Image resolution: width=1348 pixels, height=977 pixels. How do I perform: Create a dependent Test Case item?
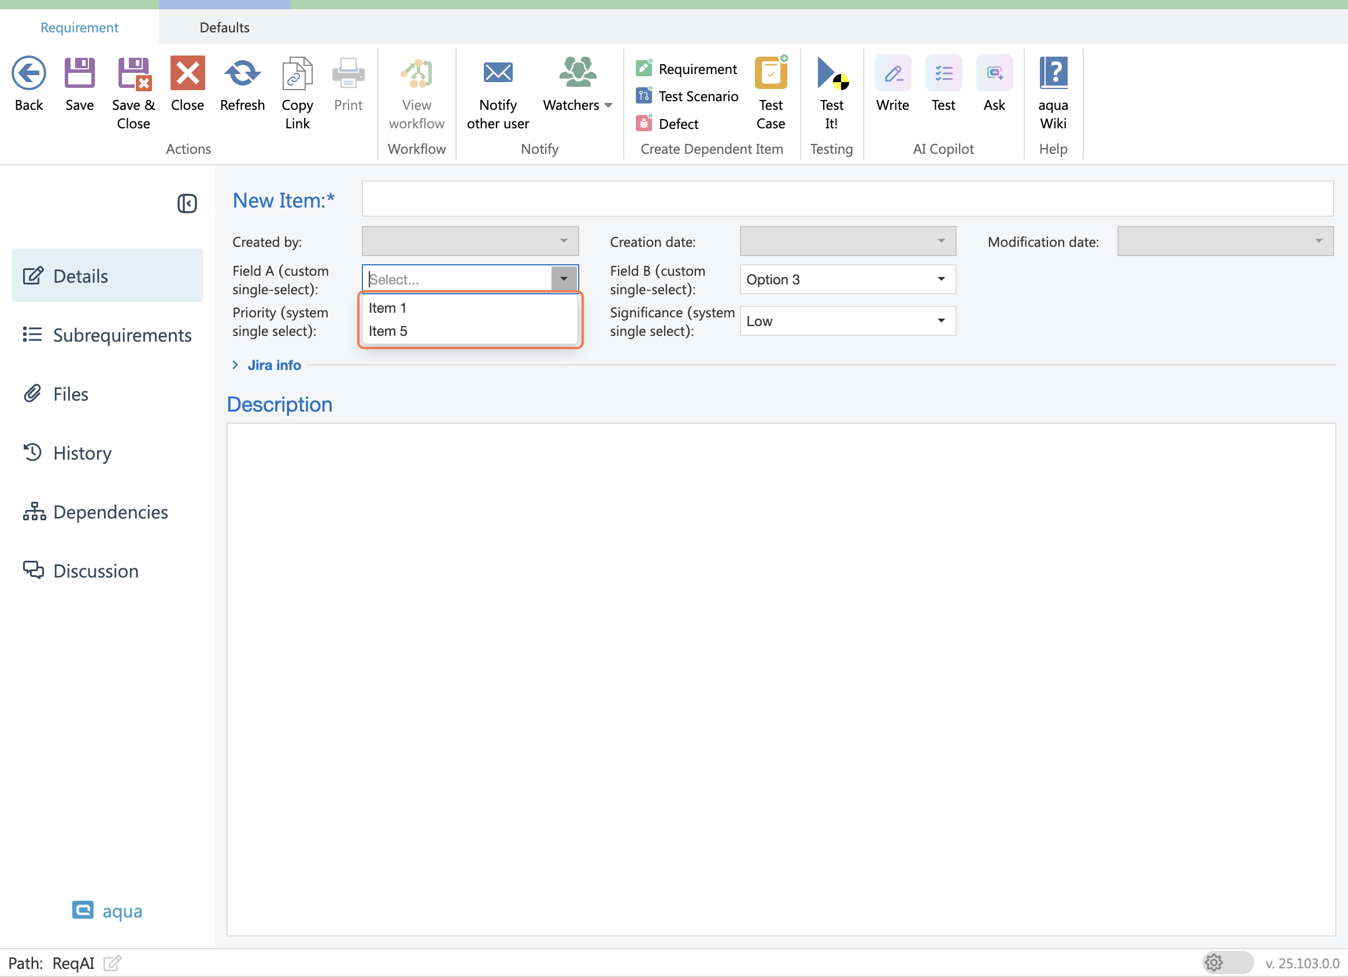771,73
